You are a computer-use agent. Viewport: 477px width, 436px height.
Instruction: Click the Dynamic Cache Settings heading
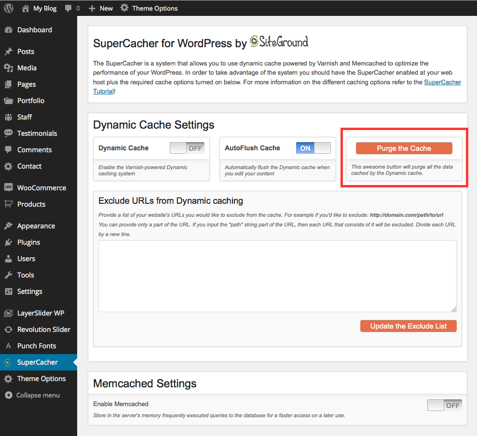coord(154,125)
